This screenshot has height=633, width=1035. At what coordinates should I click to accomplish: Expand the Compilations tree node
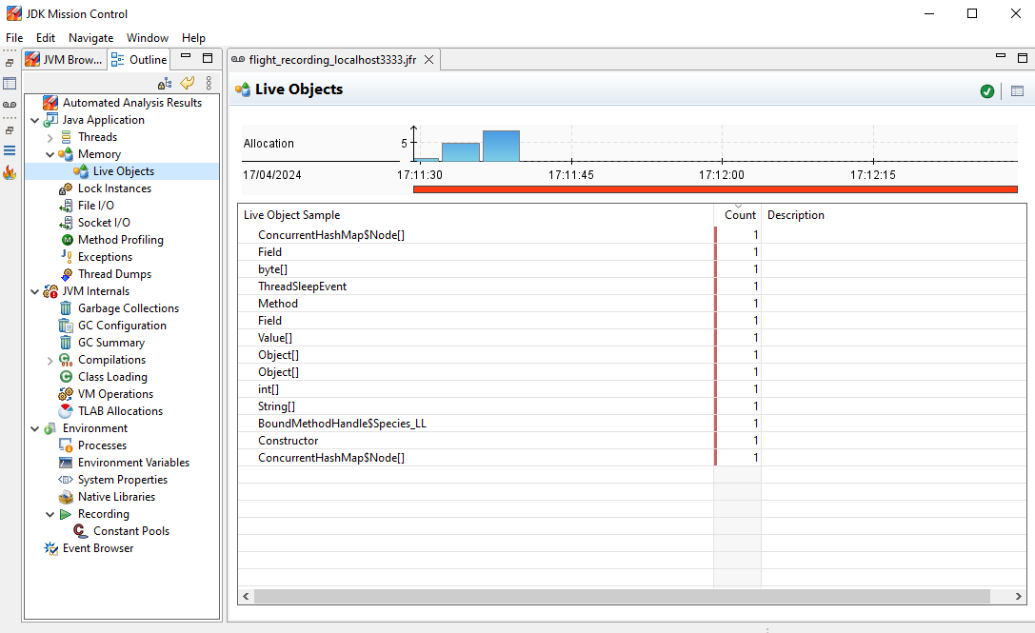(x=50, y=361)
